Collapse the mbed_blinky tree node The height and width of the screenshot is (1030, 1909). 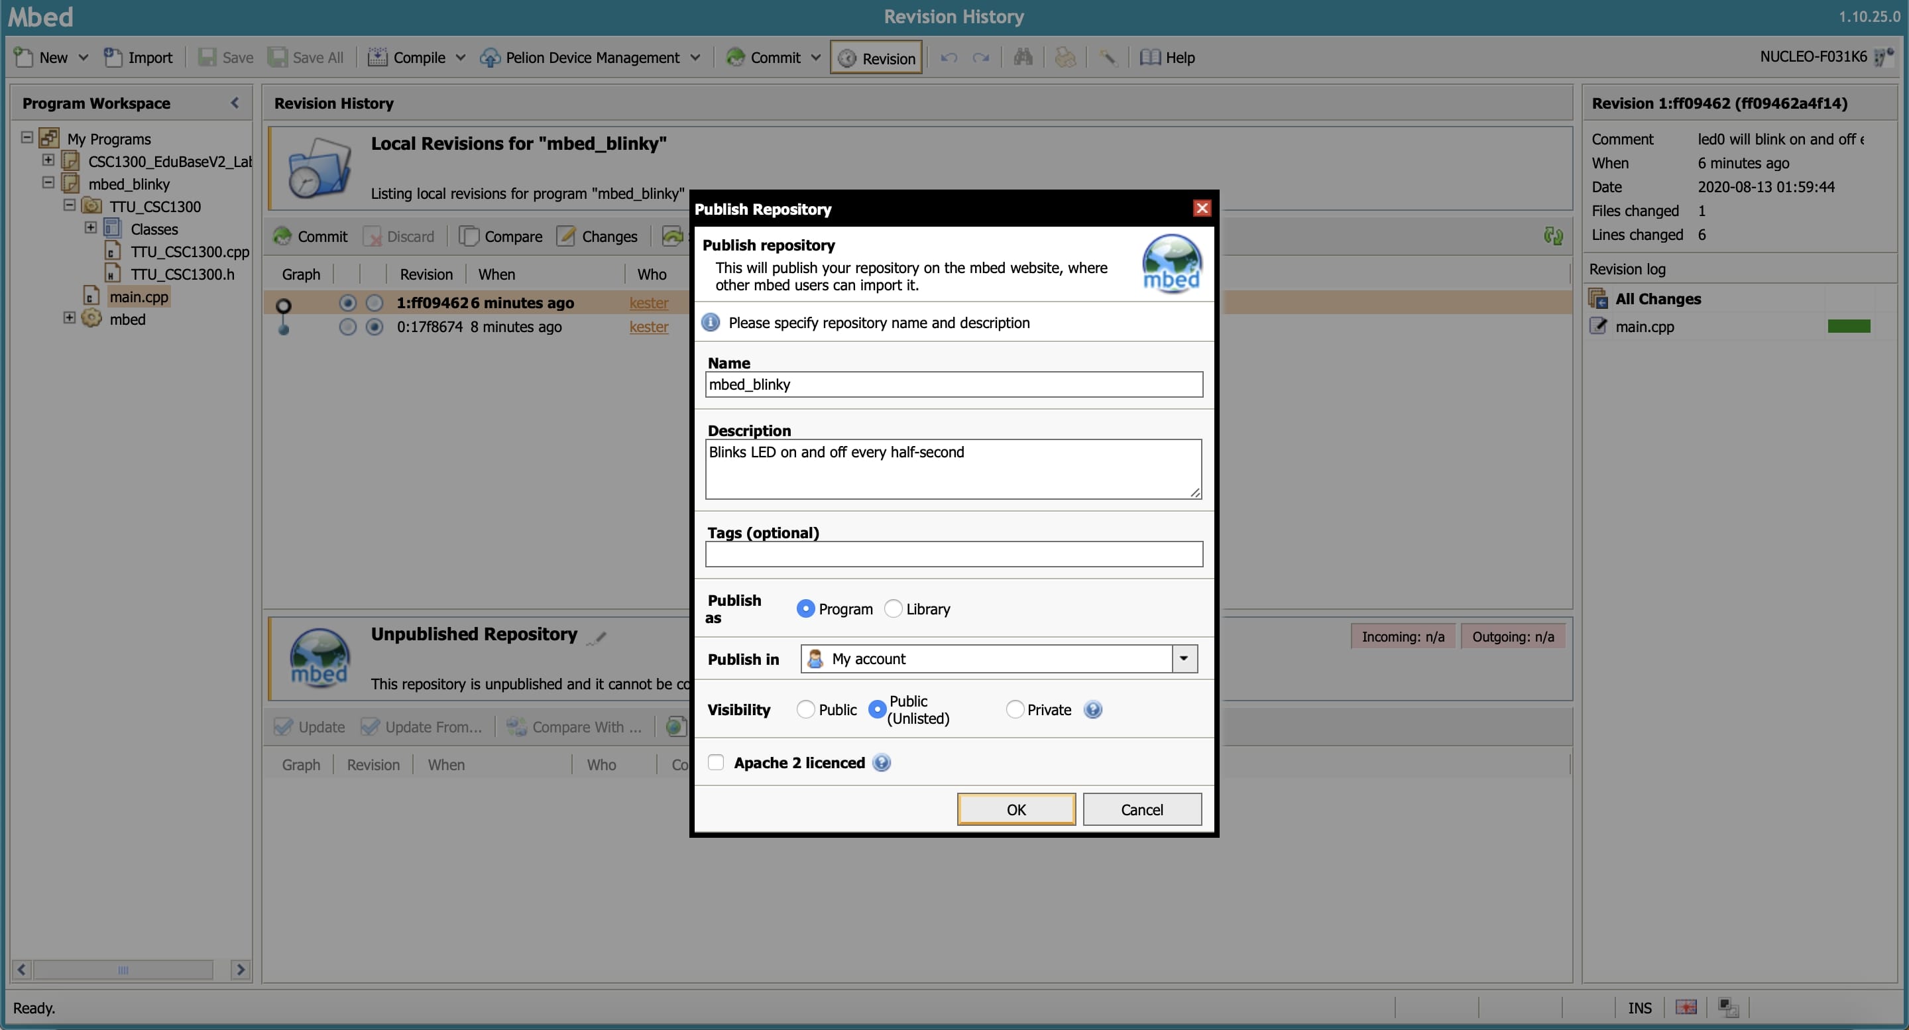tap(48, 182)
